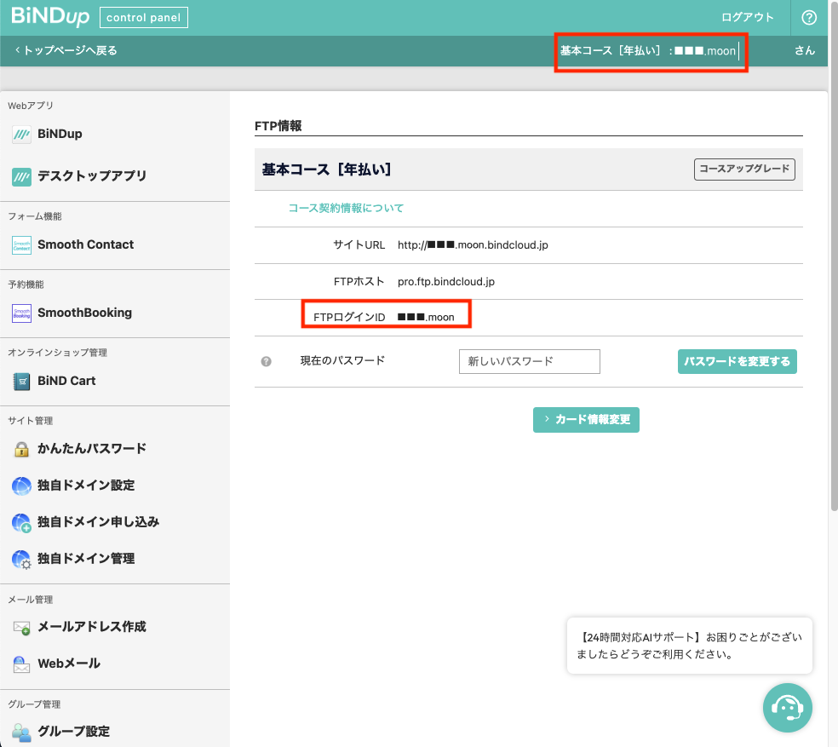Click パスワードを変更する button
This screenshot has height=747, width=838.
pyautogui.click(x=737, y=361)
